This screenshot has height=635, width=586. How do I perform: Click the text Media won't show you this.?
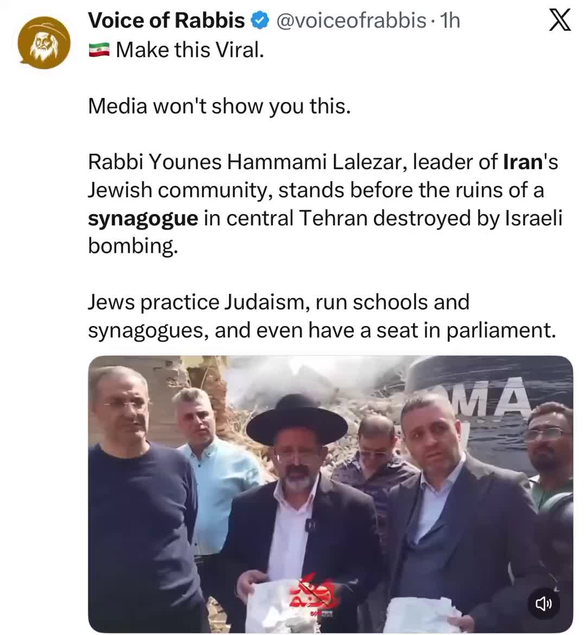[x=219, y=107]
